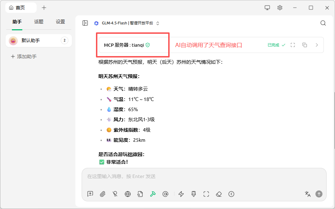Image resolution: width=335 pixels, height=209 pixels.
Task: Collapse the input toolbar with the circled chevron
Action: (x=231, y=194)
